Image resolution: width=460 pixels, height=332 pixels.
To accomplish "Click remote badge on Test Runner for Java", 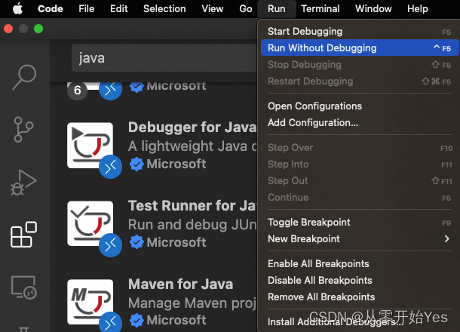I will 110,245.
